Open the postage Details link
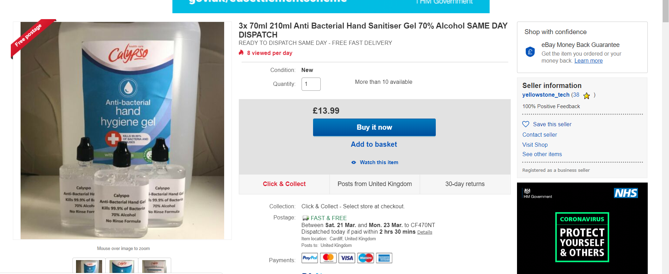The image size is (669, 274). pyautogui.click(x=425, y=232)
